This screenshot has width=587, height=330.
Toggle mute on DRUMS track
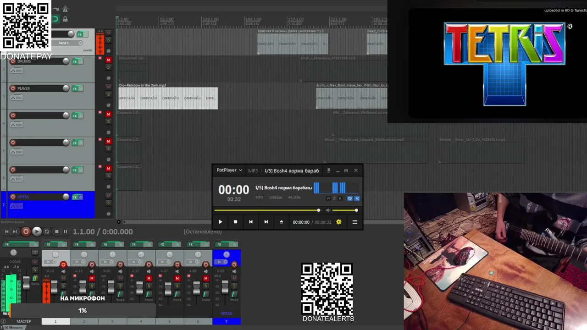click(109, 60)
